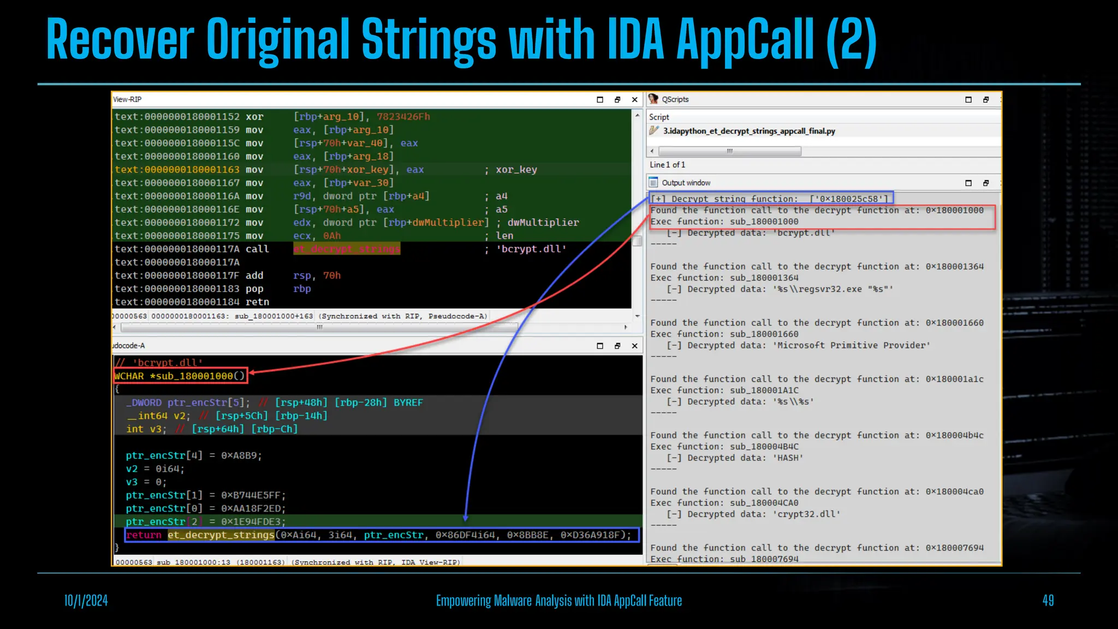The height and width of the screenshot is (629, 1118).
Task: Click the QScripts horizontal scrollbar thumb
Action: point(730,151)
